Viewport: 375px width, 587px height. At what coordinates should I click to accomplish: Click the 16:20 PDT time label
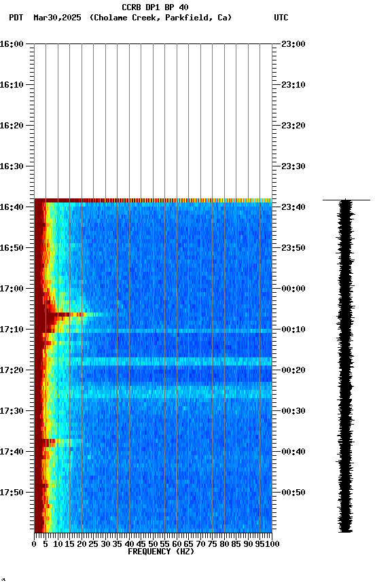(12, 126)
